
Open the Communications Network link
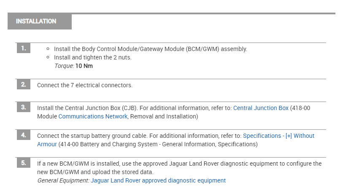[x=93, y=116]
